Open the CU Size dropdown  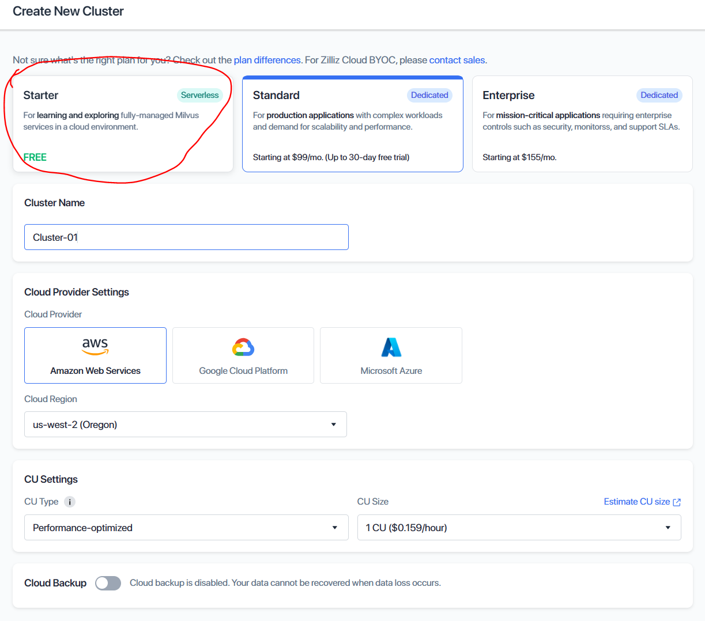click(519, 528)
